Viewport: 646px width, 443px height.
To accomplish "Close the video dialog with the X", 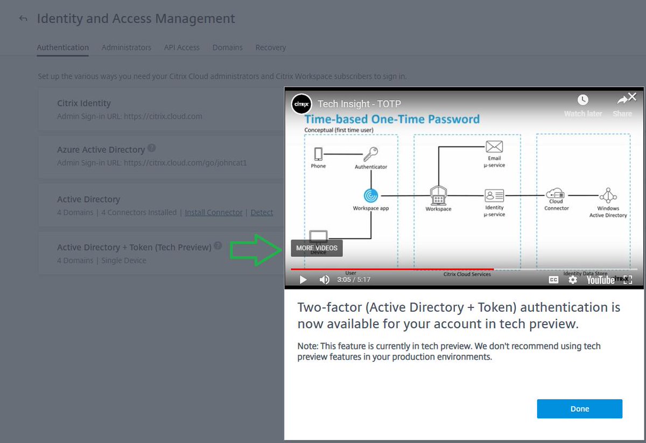I will (x=633, y=97).
